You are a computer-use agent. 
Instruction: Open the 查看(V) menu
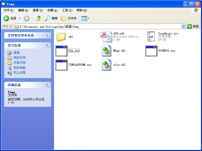[x=38, y=10]
